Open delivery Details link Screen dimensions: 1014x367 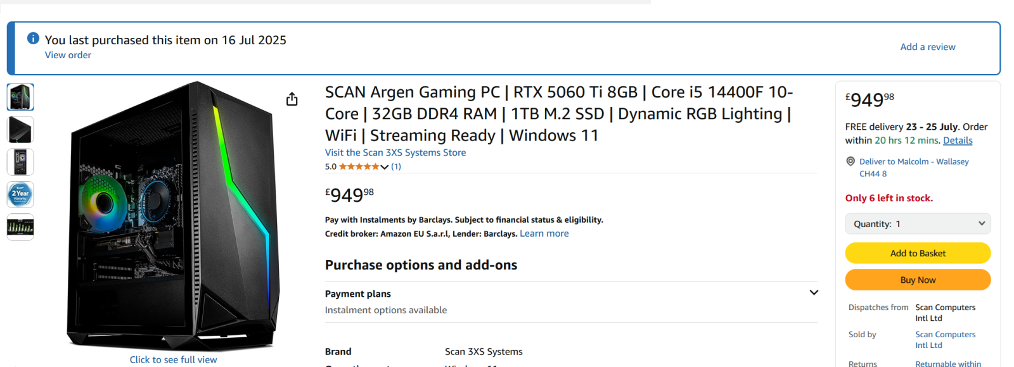tap(958, 140)
